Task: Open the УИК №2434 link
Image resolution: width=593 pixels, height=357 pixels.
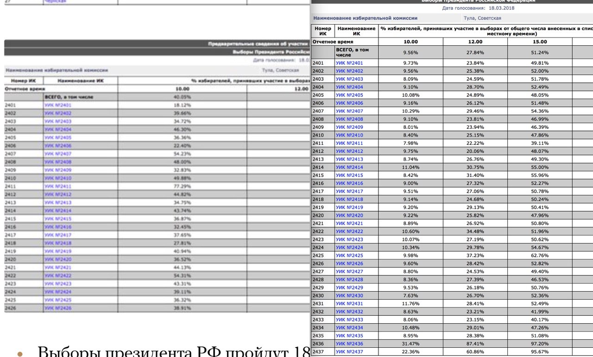Action: (x=349, y=328)
